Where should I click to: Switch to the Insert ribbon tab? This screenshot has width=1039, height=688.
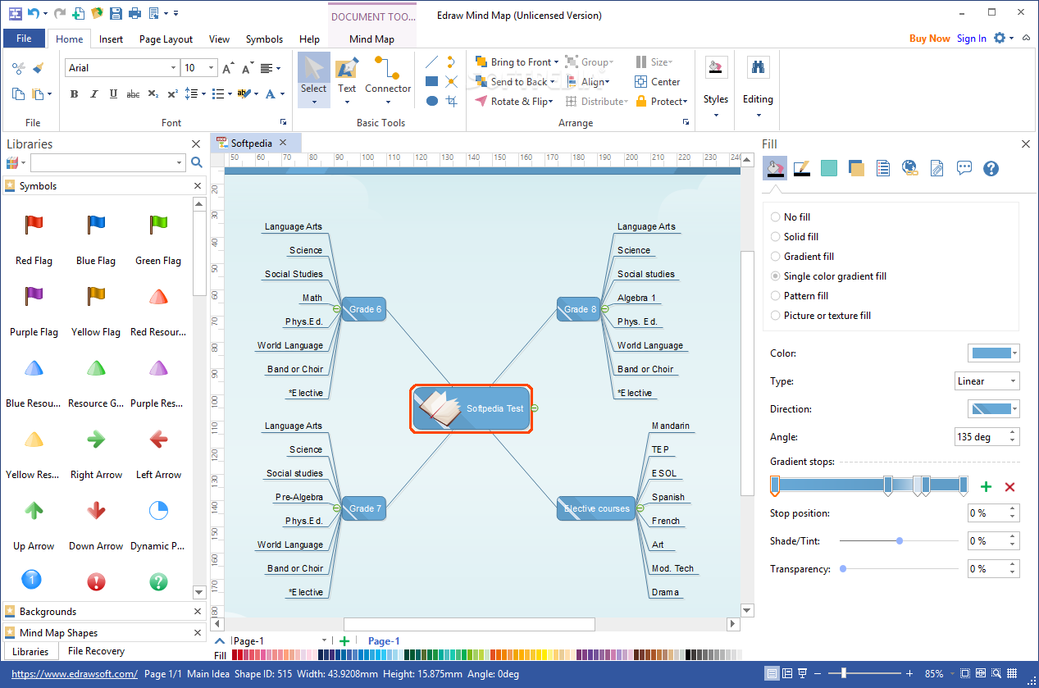[x=112, y=39]
